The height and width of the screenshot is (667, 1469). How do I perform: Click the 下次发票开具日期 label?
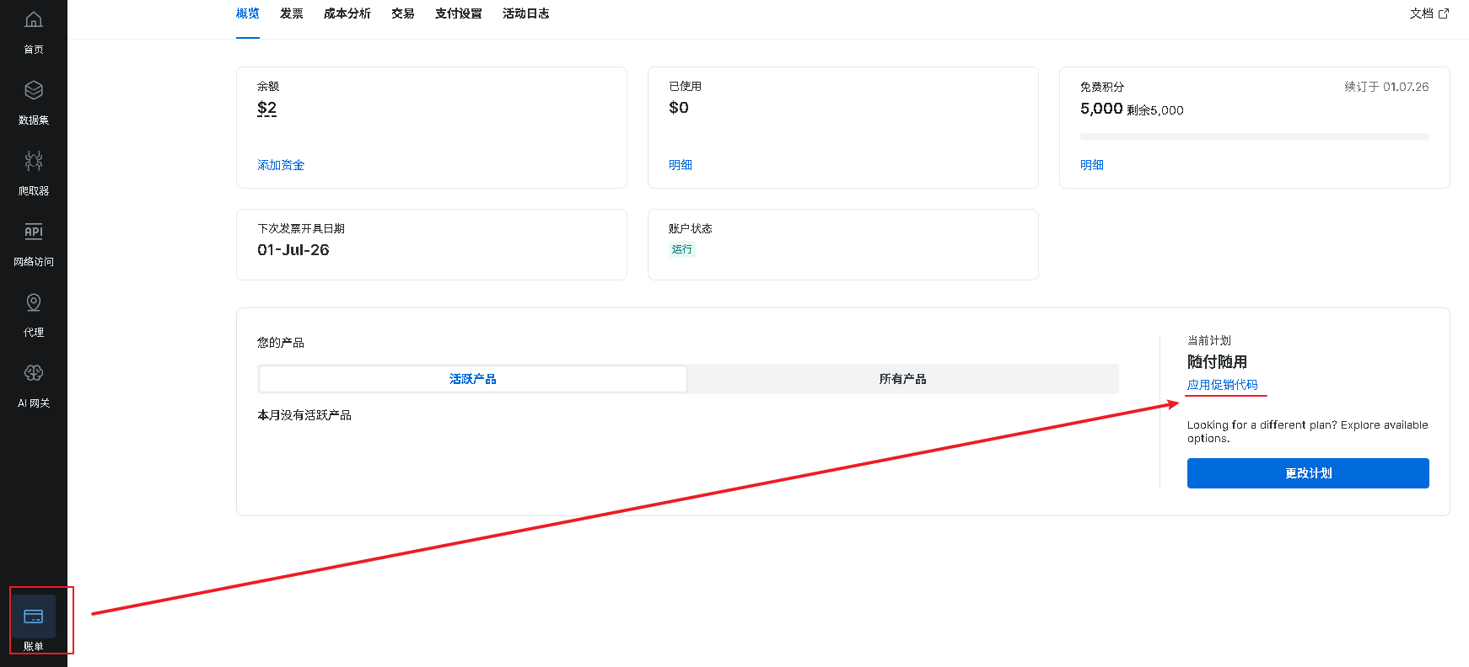tap(301, 229)
